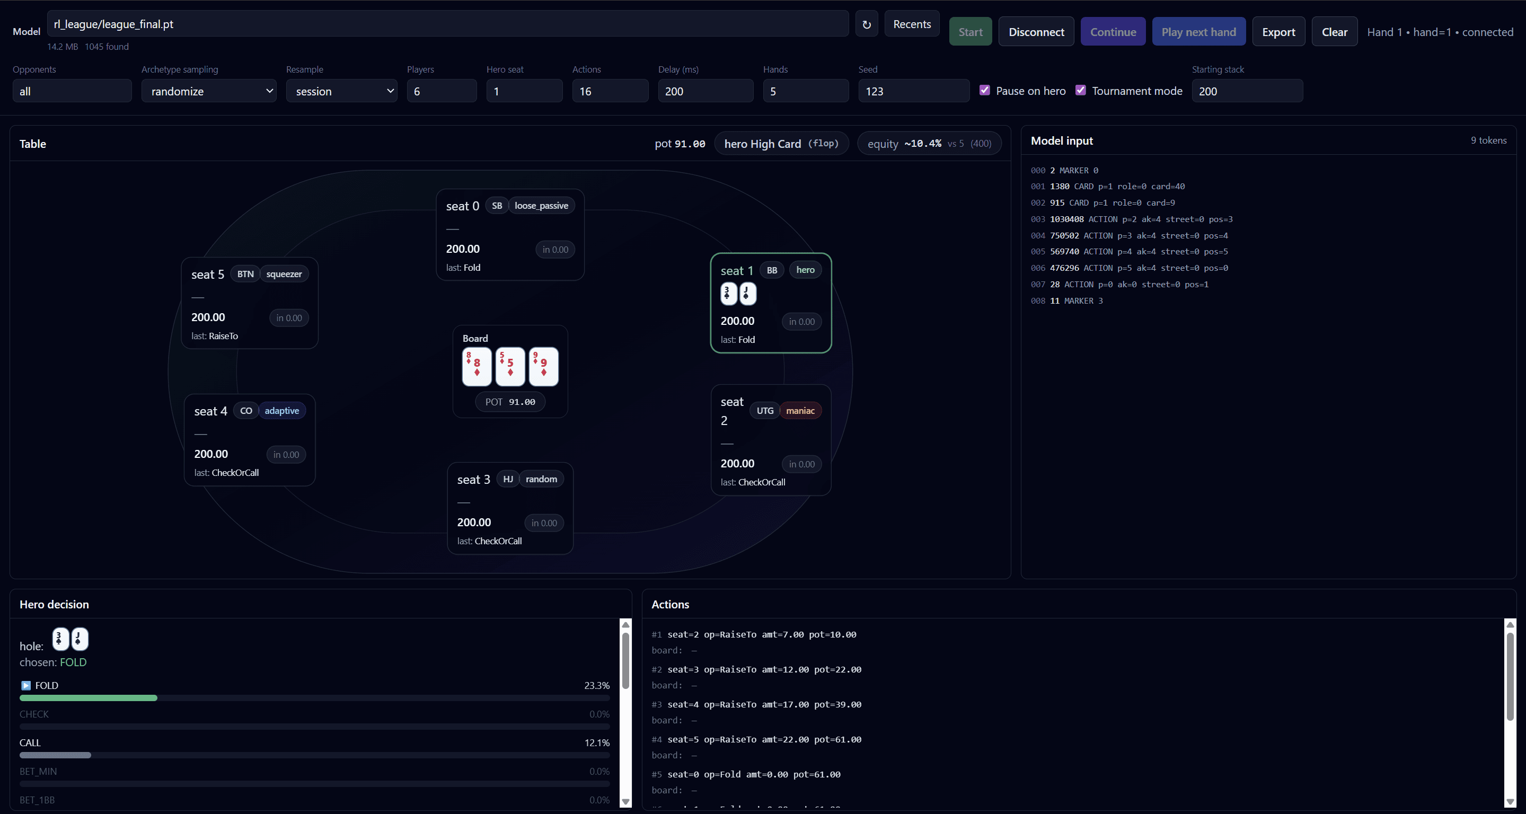1526x814 pixels.
Task: Click hero's second hole card at seat 1
Action: click(747, 294)
